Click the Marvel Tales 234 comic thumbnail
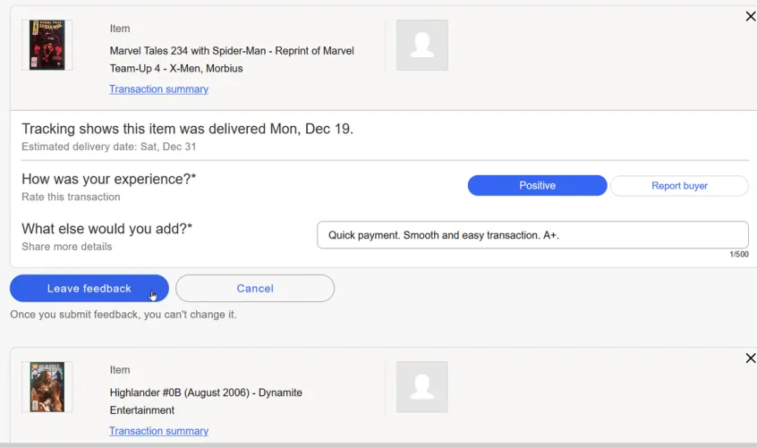757x447 pixels. coord(47,46)
